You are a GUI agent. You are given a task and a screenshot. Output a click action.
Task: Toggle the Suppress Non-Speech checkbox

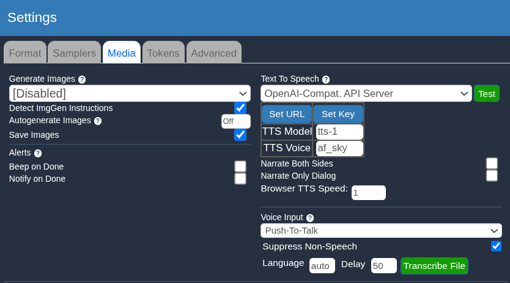(496, 246)
